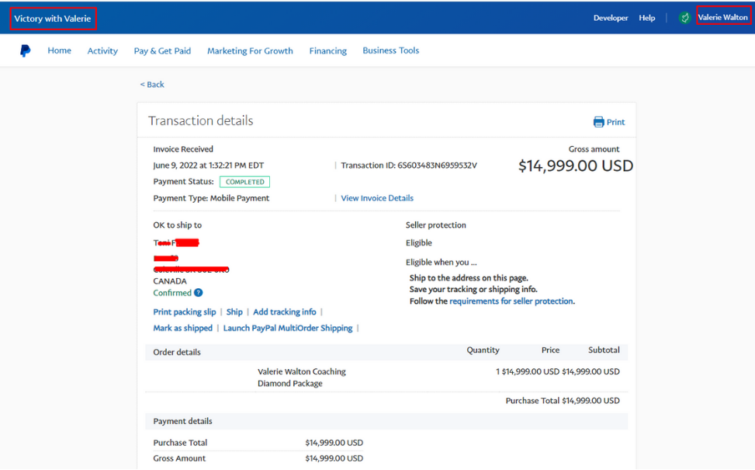Click the June 9, 2022 timestamp
This screenshot has width=755, height=470.
209,165
